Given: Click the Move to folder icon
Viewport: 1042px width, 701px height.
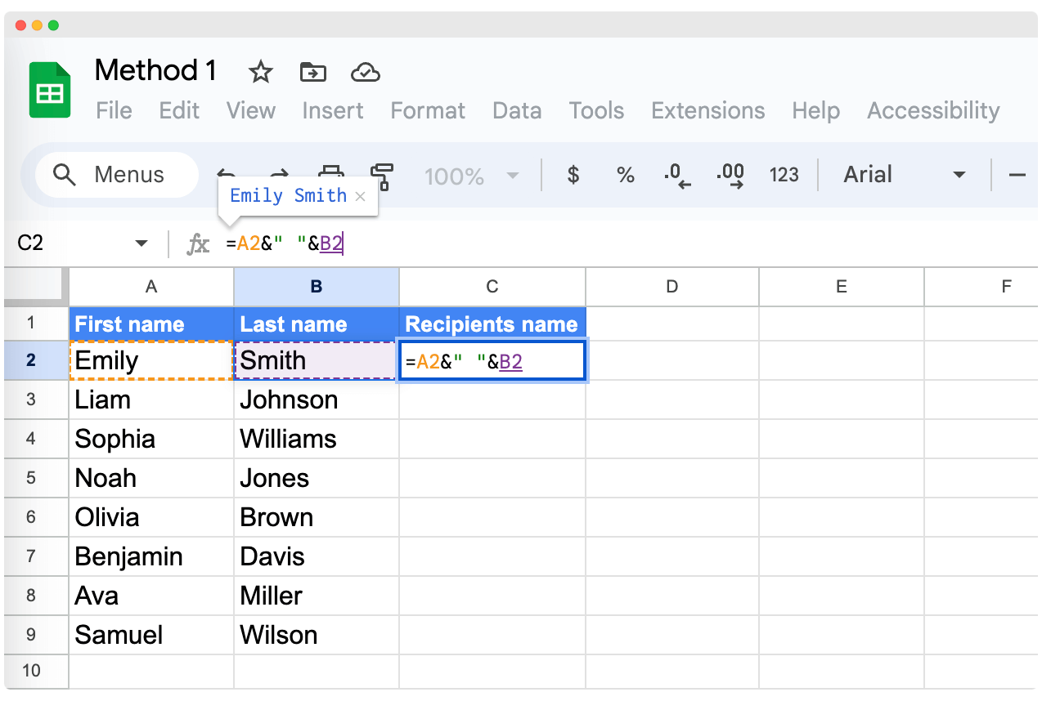Looking at the screenshot, I should click(312, 72).
